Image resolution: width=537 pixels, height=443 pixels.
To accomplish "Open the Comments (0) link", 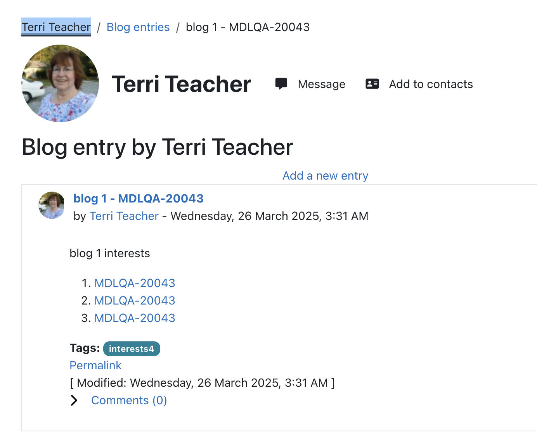I will click(129, 400).
